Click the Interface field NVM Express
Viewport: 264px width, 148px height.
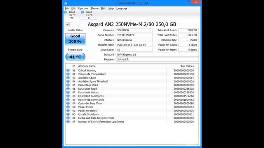pos(134,40)
